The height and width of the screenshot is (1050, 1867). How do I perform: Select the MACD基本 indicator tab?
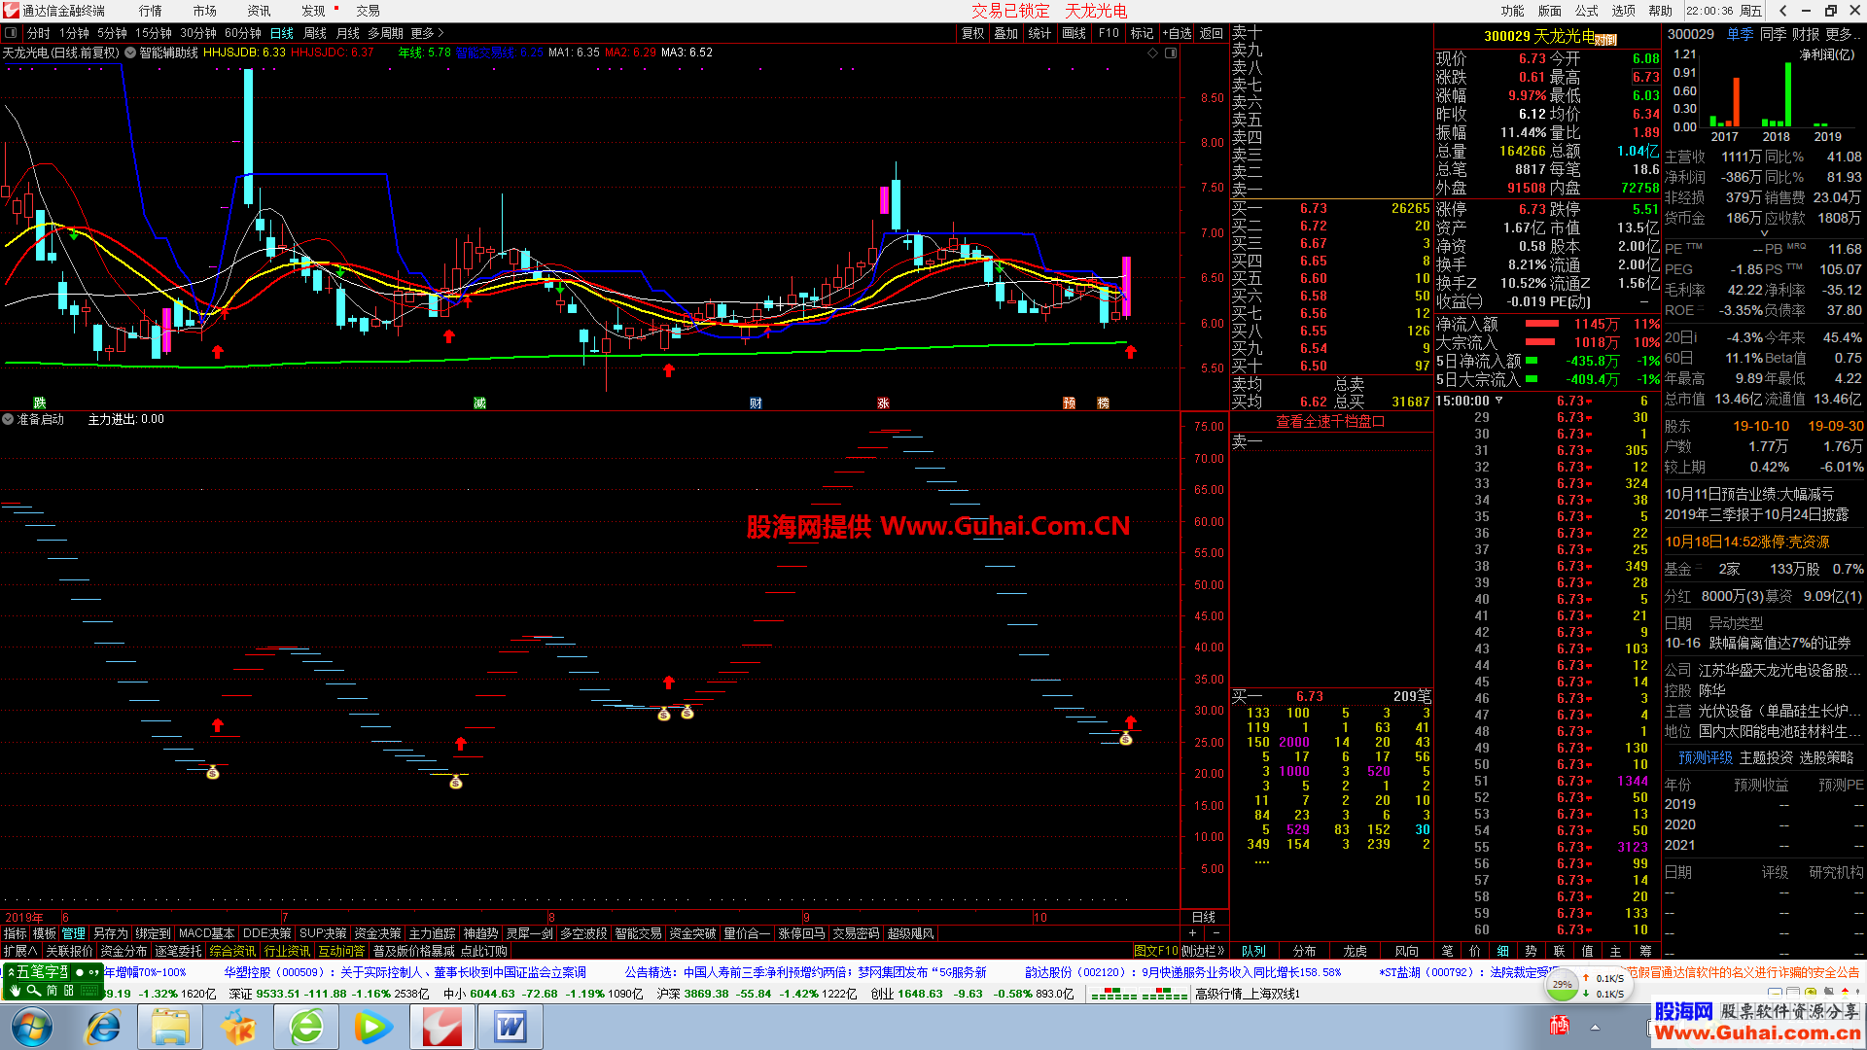pos(206,933)
